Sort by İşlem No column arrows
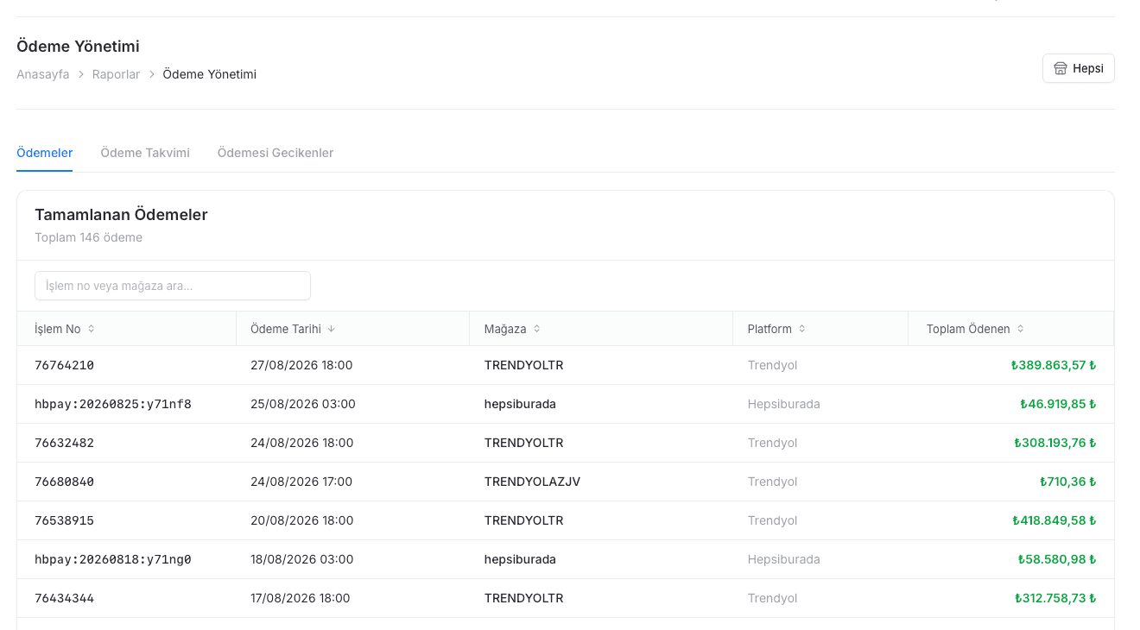The width and height of the screenshot is (1140, 630). (x=92, y=329)
